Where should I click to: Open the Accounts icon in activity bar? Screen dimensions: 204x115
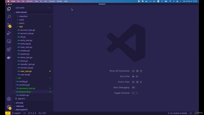pyautogui.click(x=9, y=99)
